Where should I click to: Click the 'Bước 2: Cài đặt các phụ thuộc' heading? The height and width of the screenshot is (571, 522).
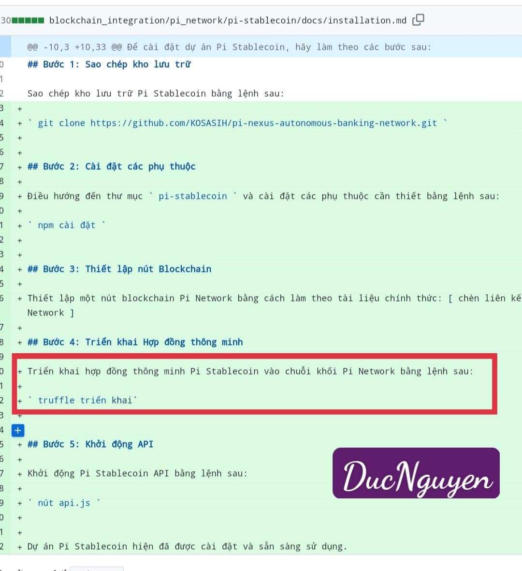tap(112, 166)
